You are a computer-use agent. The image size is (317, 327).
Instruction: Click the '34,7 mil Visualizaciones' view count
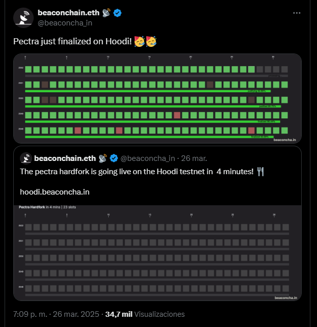point(145,314)
